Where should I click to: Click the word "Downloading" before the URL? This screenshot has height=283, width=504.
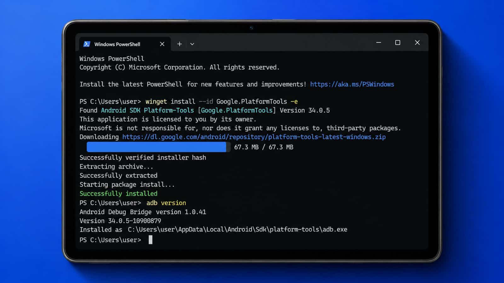[x=99, y=137]
